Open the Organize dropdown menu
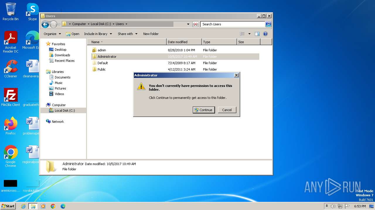 point(52,34)
